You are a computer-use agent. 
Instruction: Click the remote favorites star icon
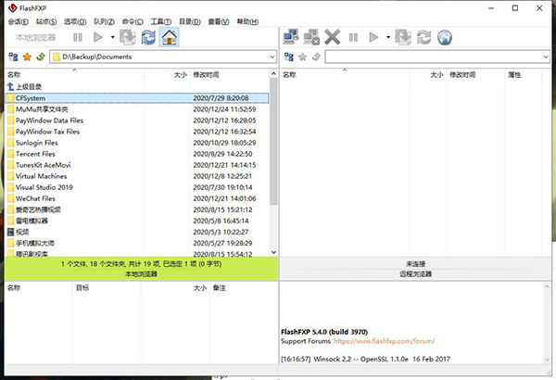302,57
